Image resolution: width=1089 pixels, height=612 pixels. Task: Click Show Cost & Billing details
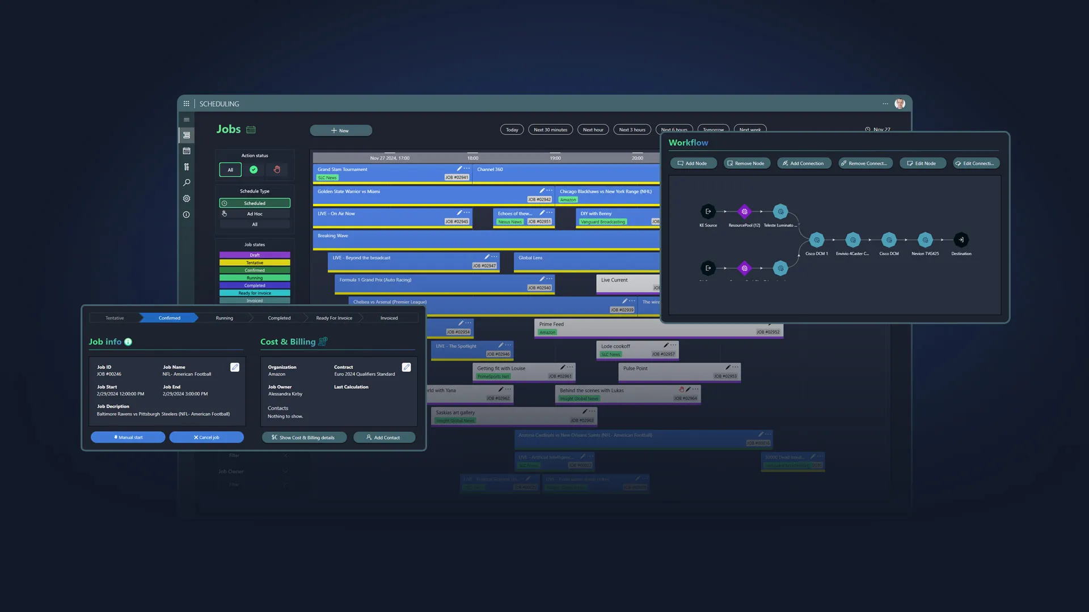(x=304, y=437)
